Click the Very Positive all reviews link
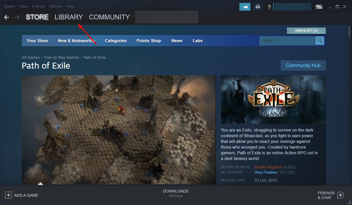The image size is (352, 205). point(266,172)
